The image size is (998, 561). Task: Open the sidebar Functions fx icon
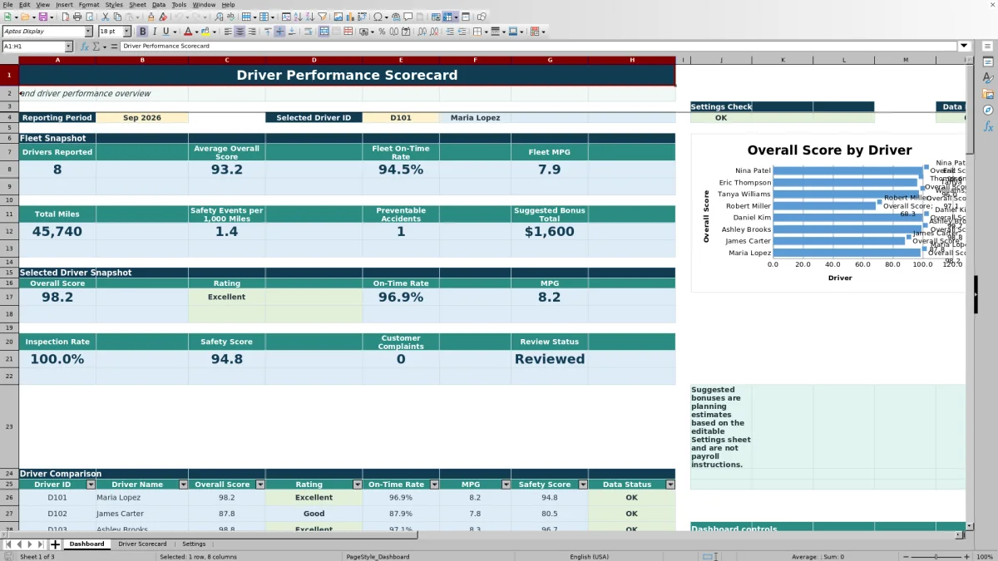(x=988, y=126)
